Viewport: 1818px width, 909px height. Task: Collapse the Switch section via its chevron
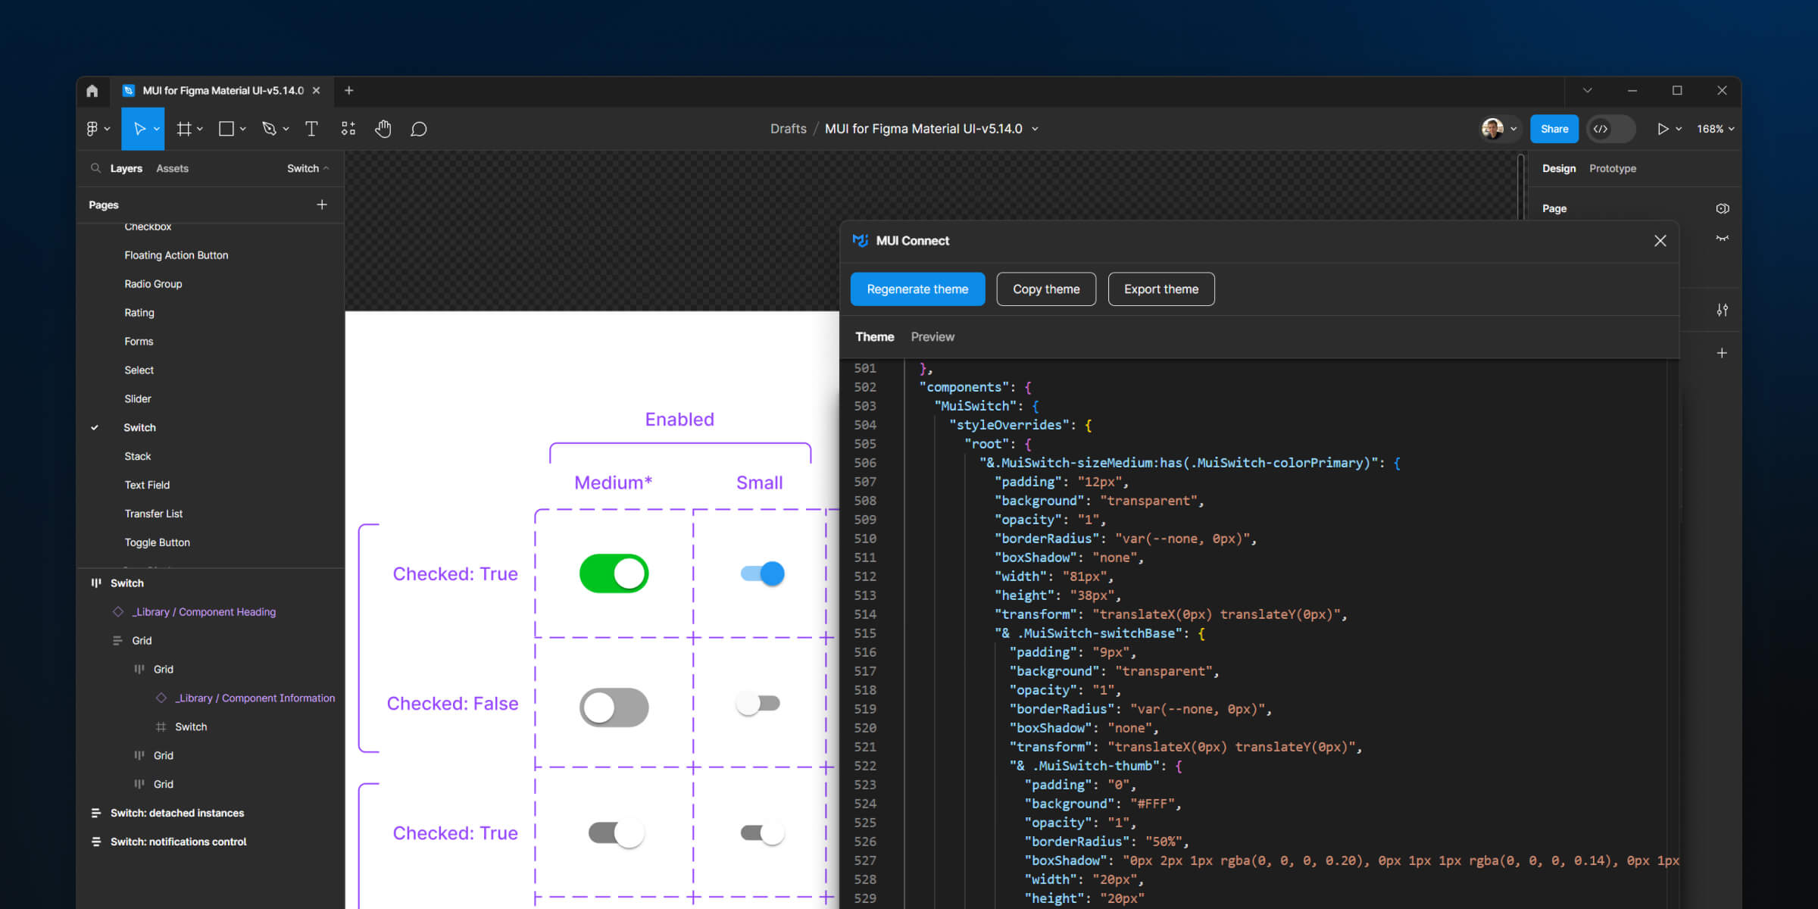pyautogui.click(x=326, y=168)
